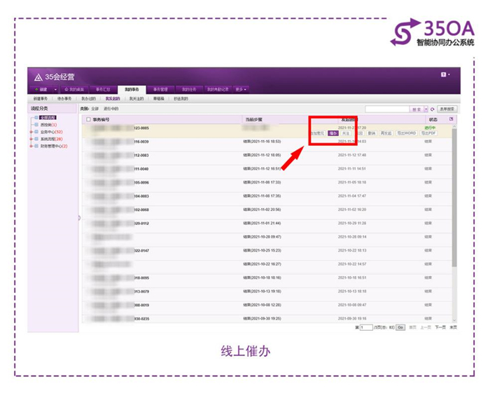Click the 系统流程 folder icon
Screen dimensions: 490x396
coord(36,139)
